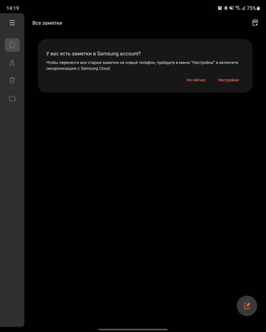Tap the Bluetooth status icon
The image size is (266, 332).
(x=226, y=8)
